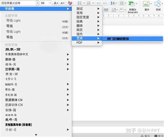Viewport: 164px width, 137px height.
Task: Open the 经典 font collection submenu
Action: 87,21
